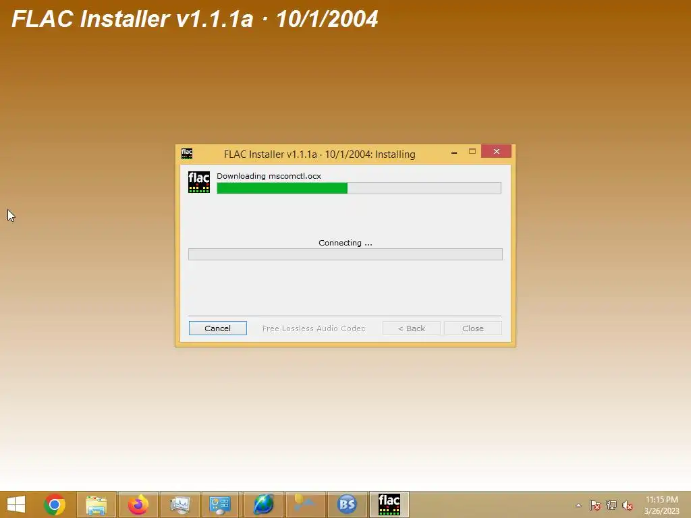This screenshot has height=518, width=691.
Task: Show hidden system tray icons arrow
Action: click(x=578, y=505)
